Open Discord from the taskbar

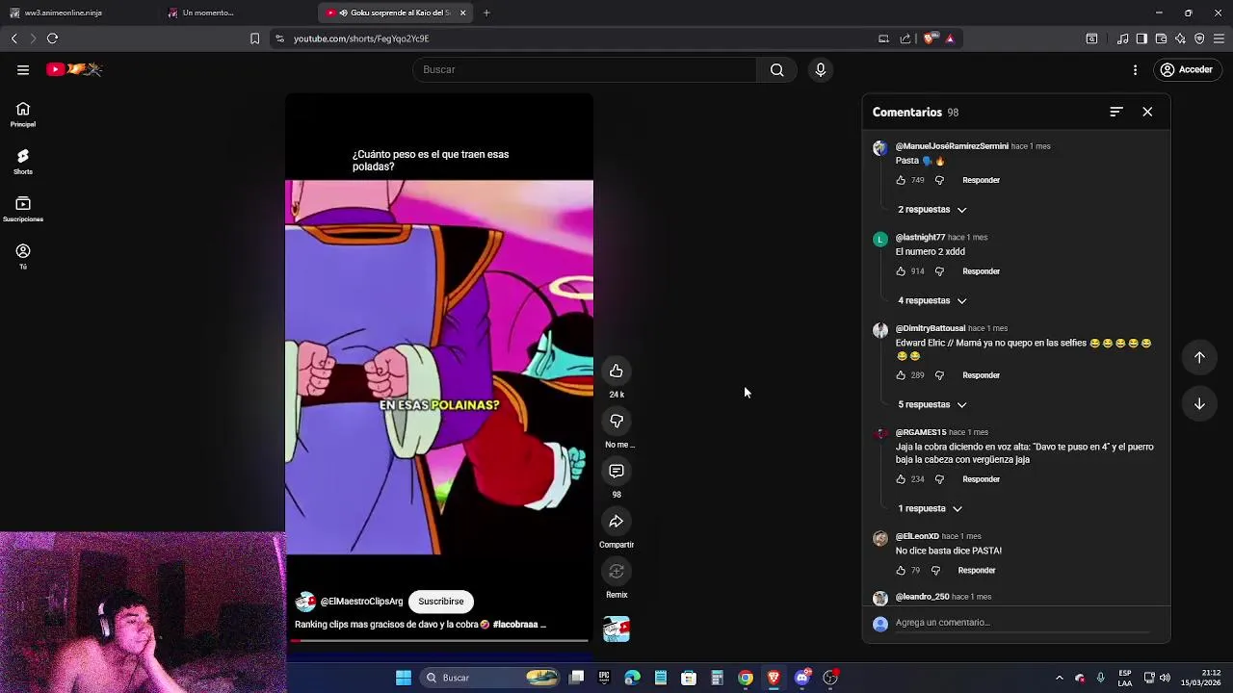pyautogui.click(x=801, y=679)
